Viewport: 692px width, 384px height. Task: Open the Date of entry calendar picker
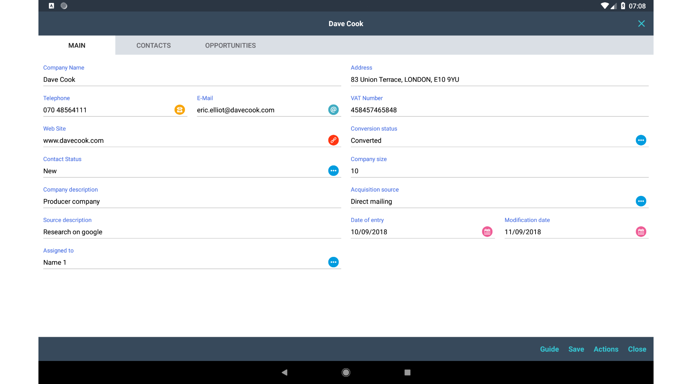(x=487, y=232)
